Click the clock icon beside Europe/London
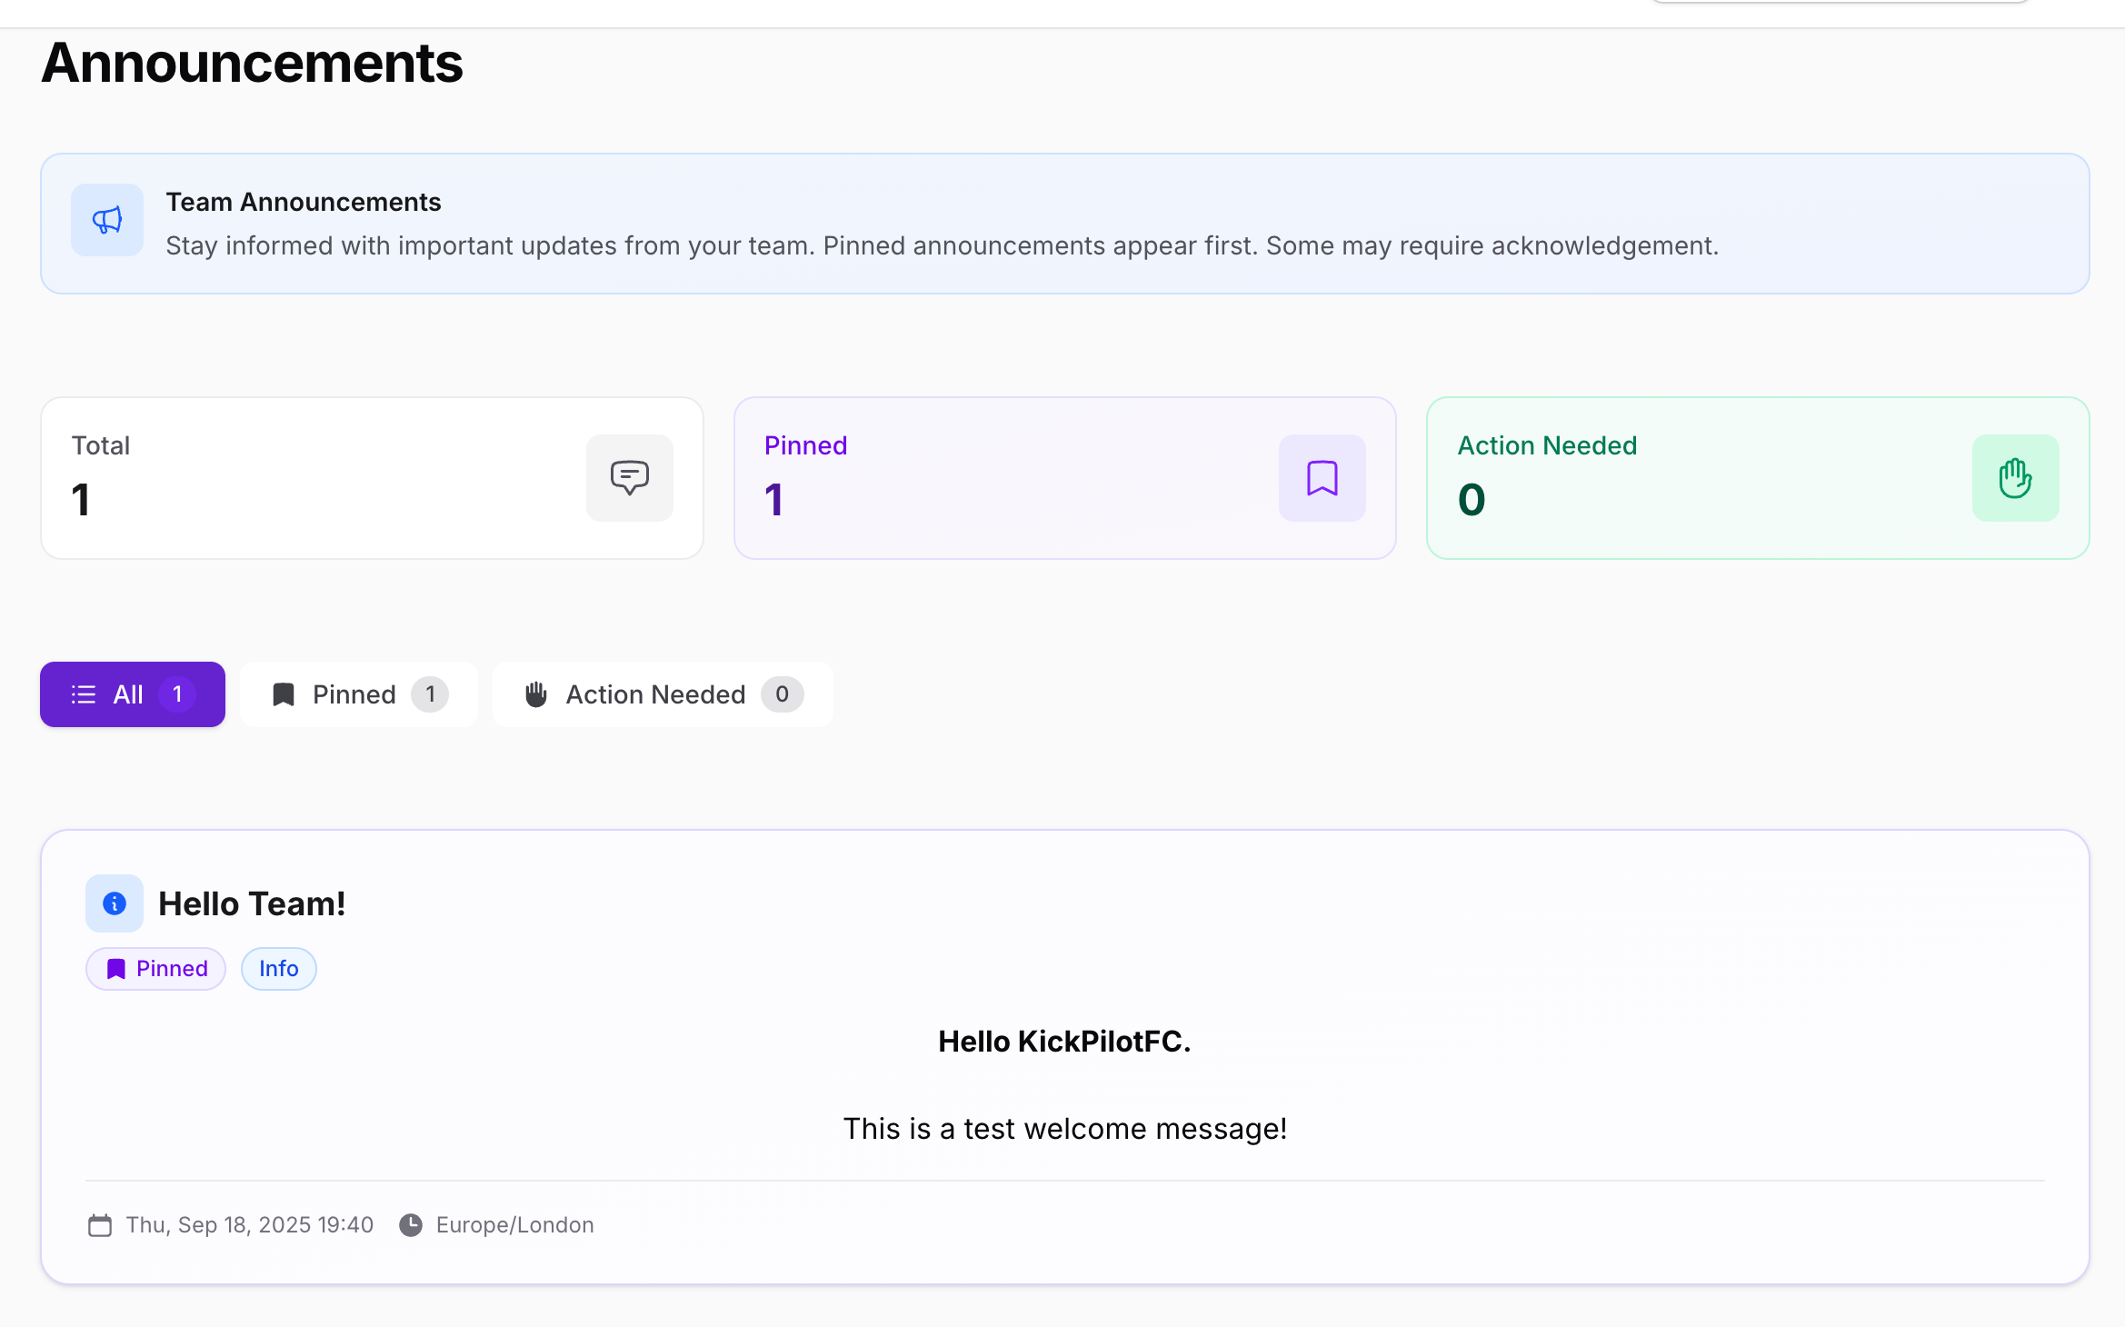 [x=411, y=1225]
